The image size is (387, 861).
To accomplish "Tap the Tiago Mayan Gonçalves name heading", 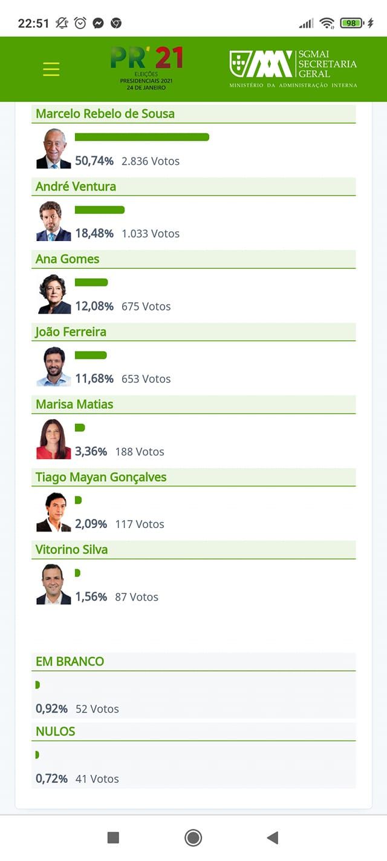I will [101, 477].
